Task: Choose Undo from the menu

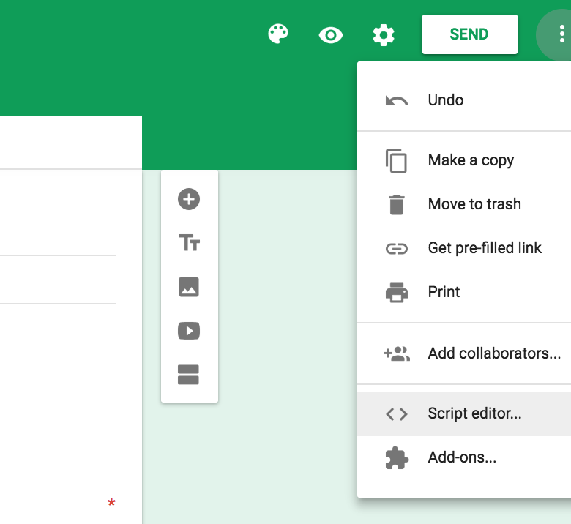Action: pyautogui.click(x=464, y=100)
